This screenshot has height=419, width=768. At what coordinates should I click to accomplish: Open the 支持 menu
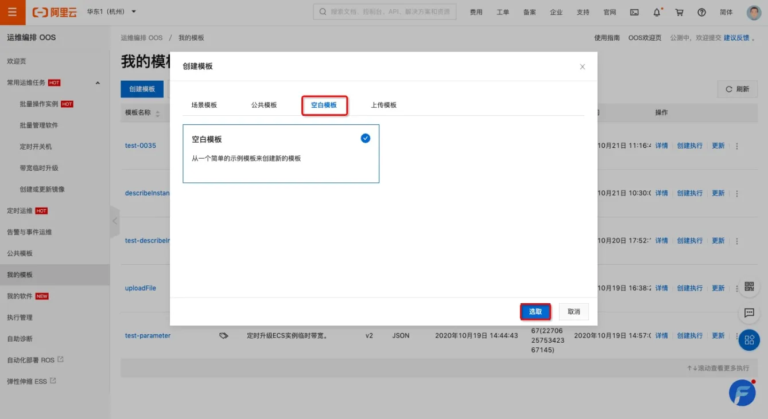[583, 12]
